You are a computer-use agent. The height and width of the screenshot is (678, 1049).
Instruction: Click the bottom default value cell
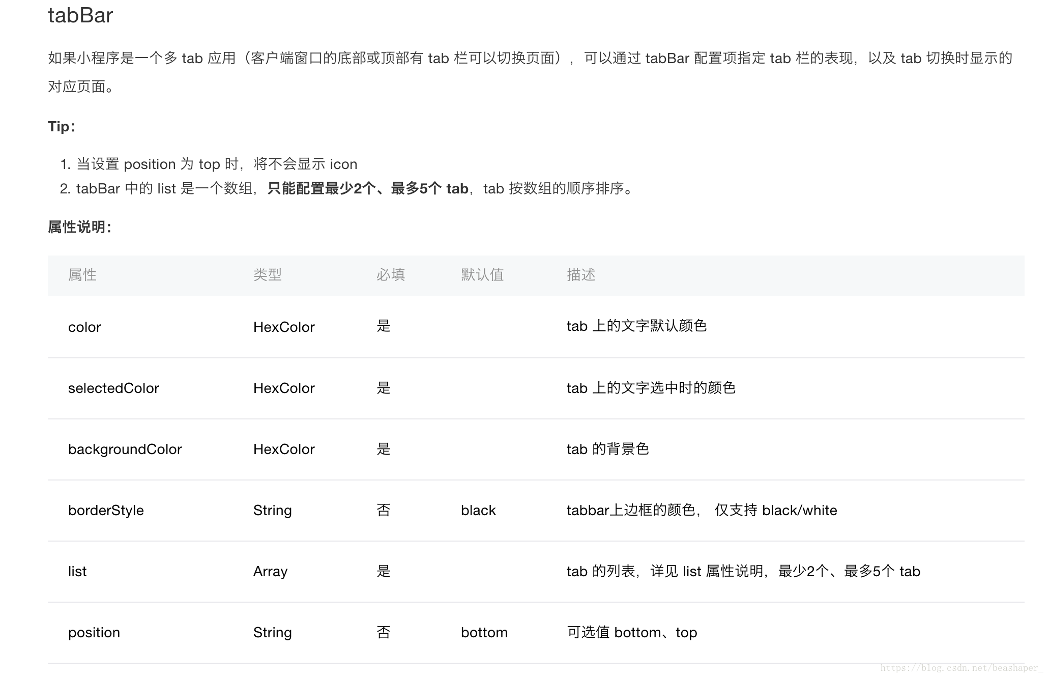(x=484, y=633)
